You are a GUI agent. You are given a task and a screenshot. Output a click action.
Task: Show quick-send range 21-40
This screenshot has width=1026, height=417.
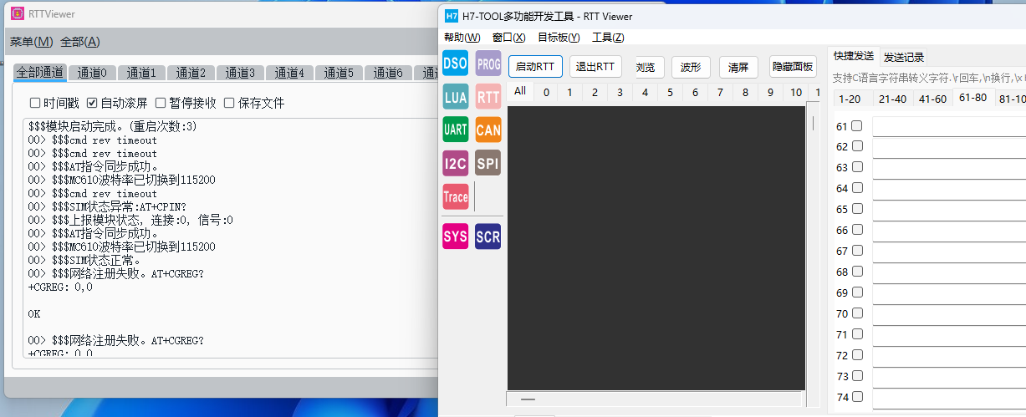pos(892,99)
